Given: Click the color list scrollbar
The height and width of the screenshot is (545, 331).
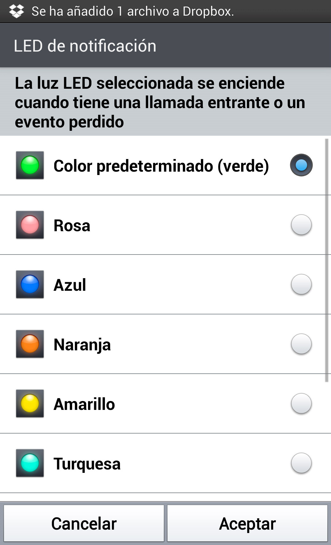Looking at the screenshot, I should (x=327, y=261).
